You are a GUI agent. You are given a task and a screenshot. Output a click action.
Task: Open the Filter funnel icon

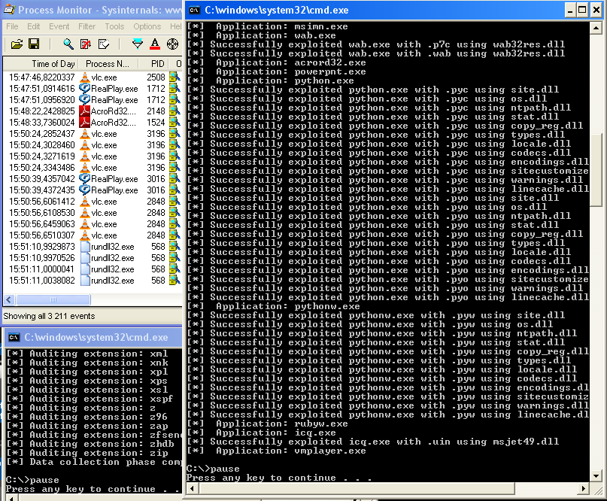(x=138, y=44)
